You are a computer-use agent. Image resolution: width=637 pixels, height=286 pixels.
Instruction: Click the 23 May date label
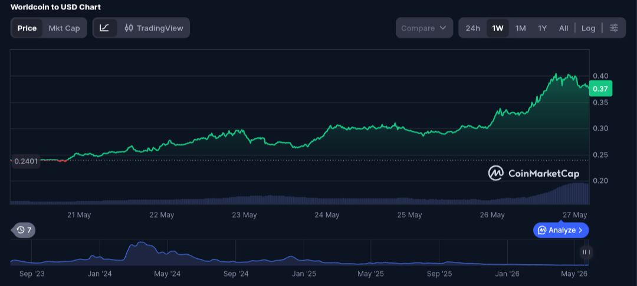(x=244, y=215)
